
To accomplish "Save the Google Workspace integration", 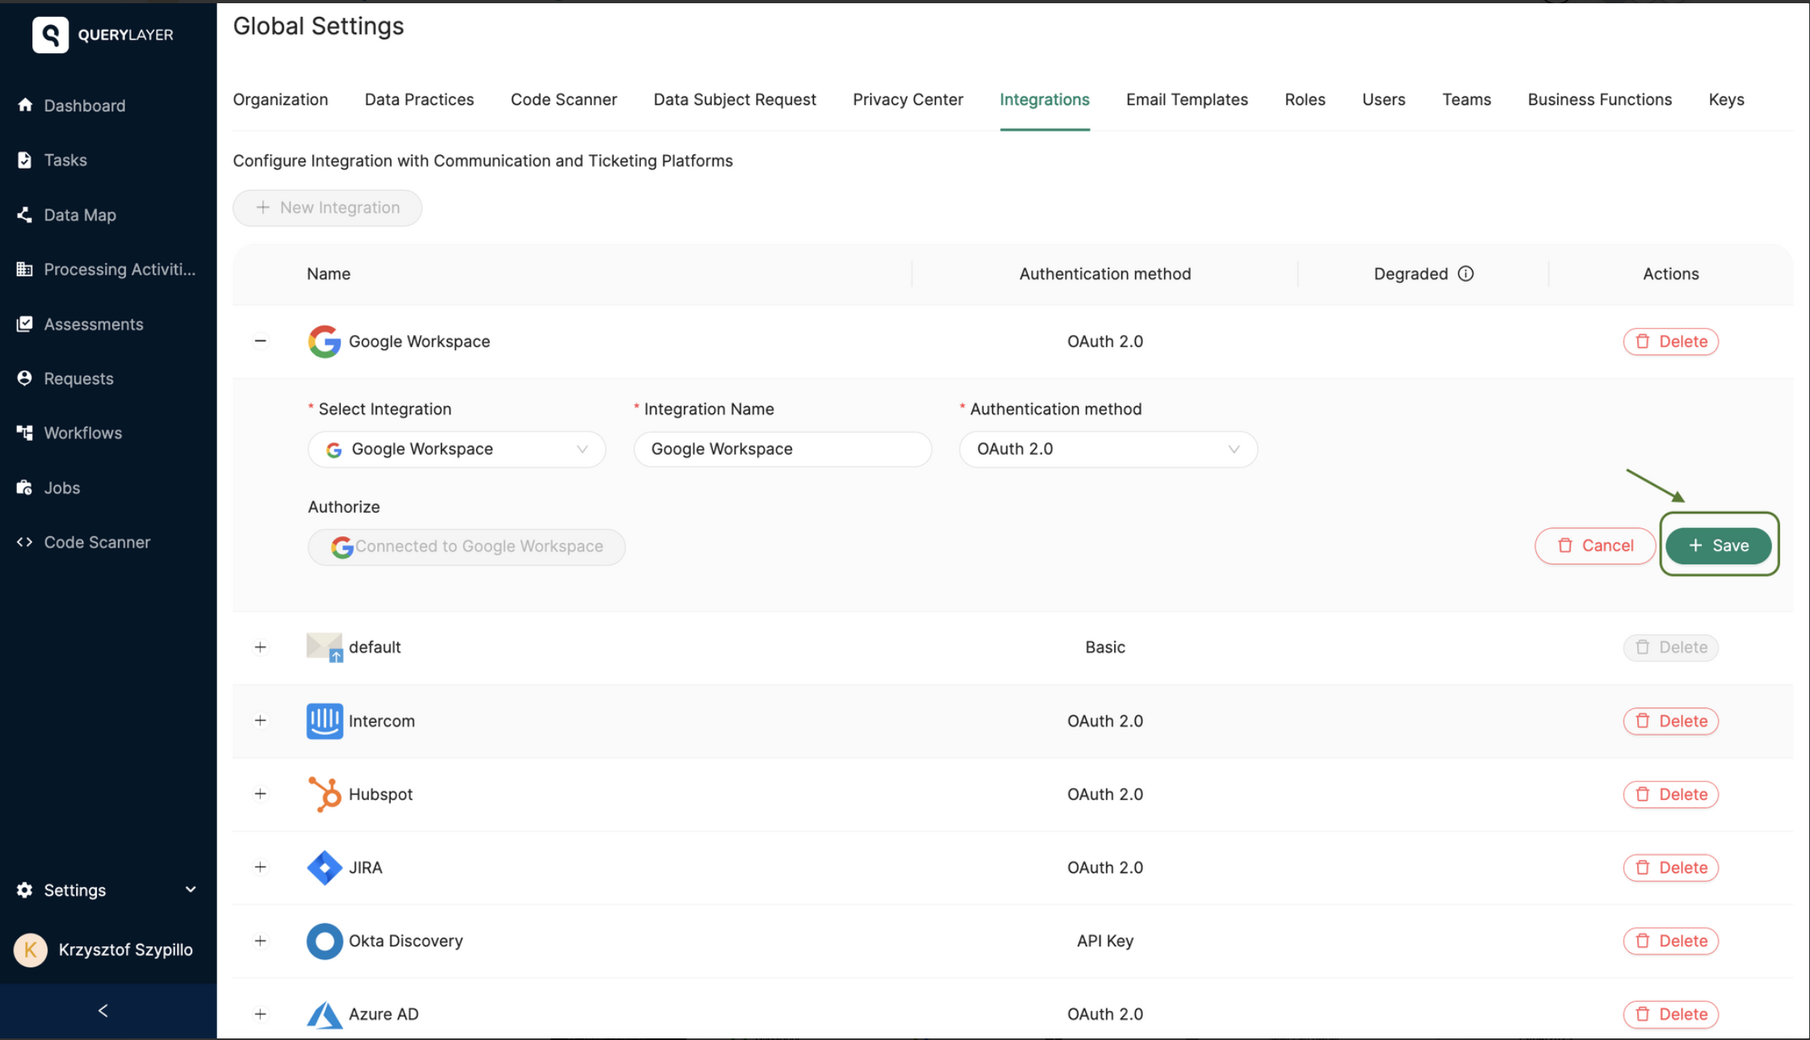I will coord(1719,545).
